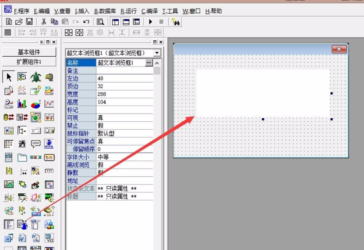This screenshot has height=250, width=364.
Task: Toggle the bottom status panel display button
Action: point(126,22)
